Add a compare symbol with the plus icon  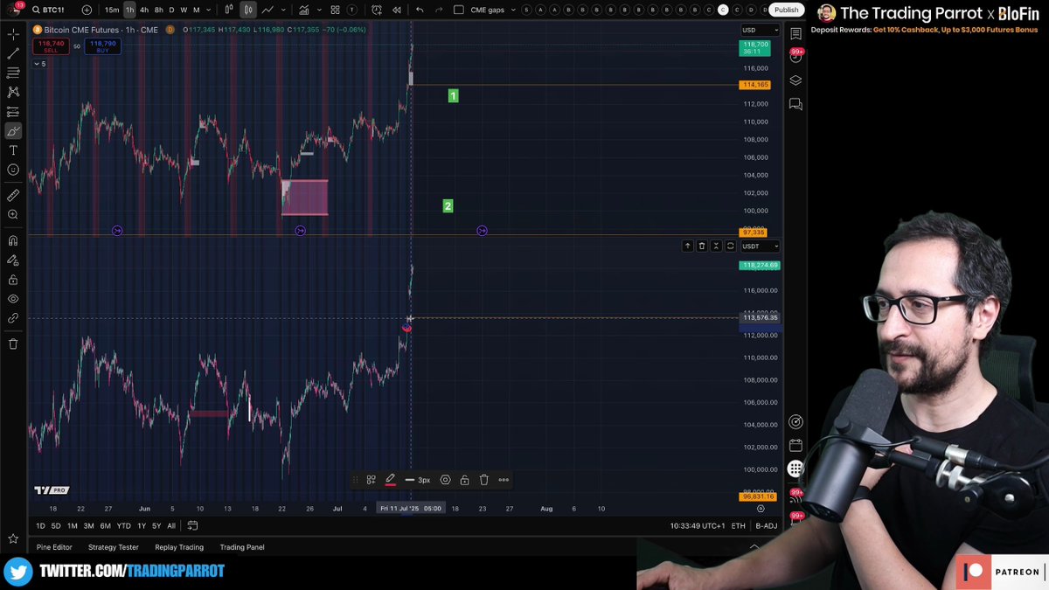87,10
